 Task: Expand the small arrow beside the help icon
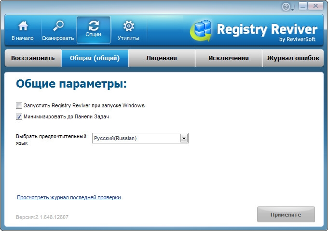292,9
